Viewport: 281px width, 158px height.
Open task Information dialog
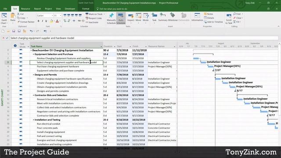(x=197, y=17)
